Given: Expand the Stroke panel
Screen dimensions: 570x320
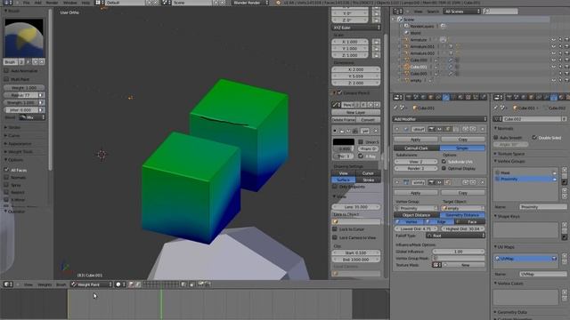Looking at the screenshot, I should tap(14, 127).
